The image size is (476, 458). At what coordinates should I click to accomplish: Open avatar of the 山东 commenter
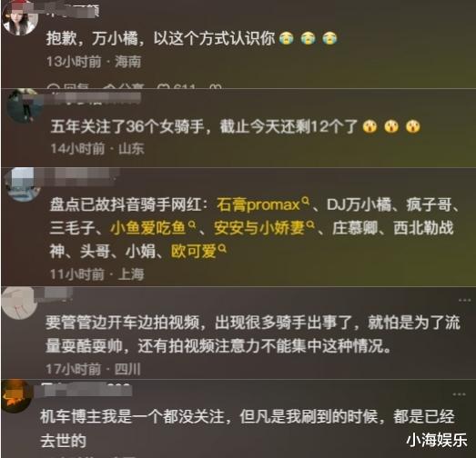click(25, 106)
